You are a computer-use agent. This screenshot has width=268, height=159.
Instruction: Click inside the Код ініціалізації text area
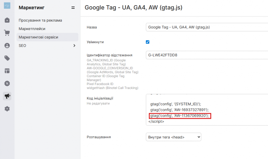pyautogui.click(x=207, y=109)
